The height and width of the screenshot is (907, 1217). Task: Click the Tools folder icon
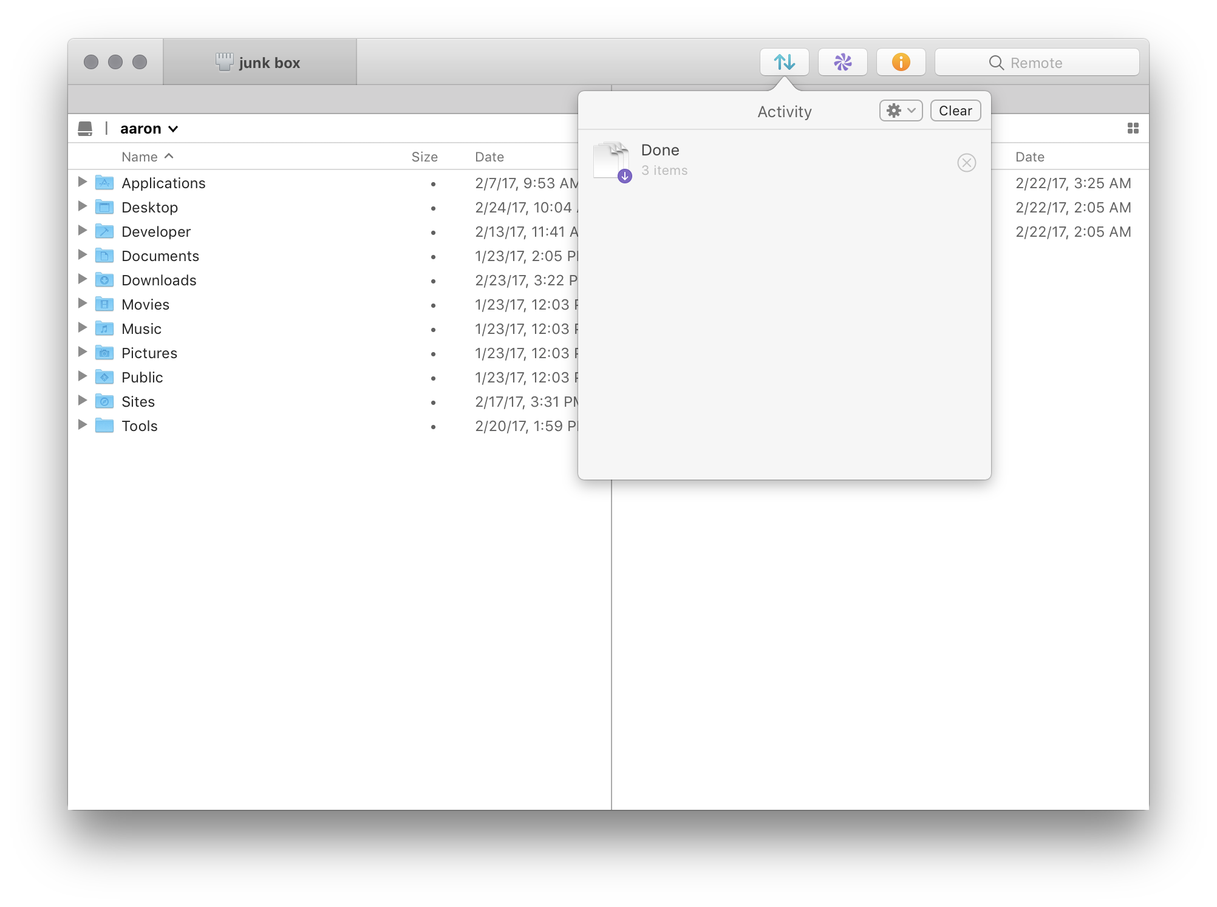click(x=104, y=425)
